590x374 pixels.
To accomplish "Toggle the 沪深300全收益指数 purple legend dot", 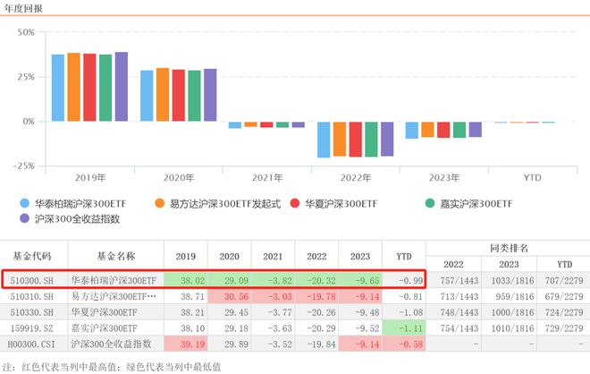I will (24, 218).
